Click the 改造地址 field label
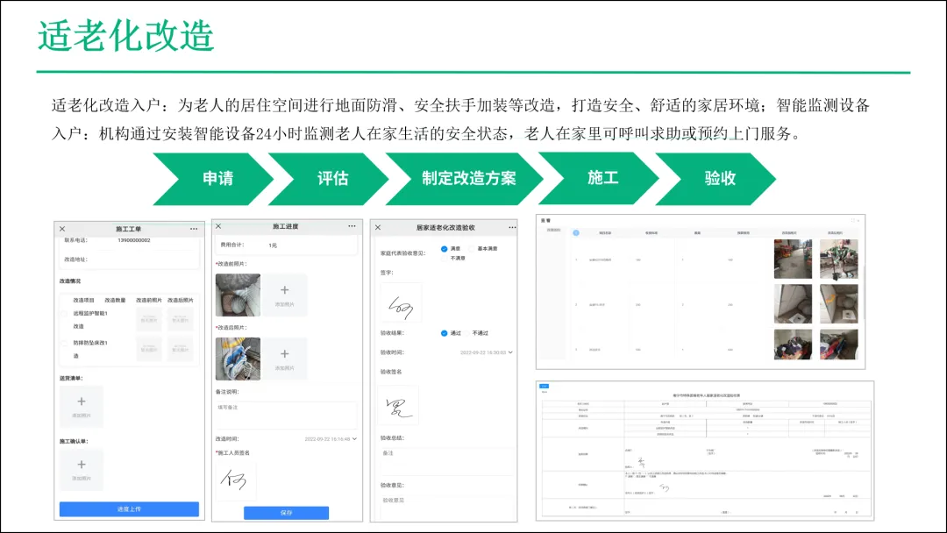Image resolution: width=947 pixels, height=533 pixels. tap(76, 259)
